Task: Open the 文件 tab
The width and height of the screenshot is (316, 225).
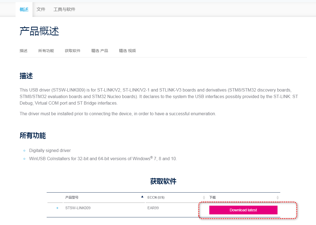Action: [x=41, y=10]
